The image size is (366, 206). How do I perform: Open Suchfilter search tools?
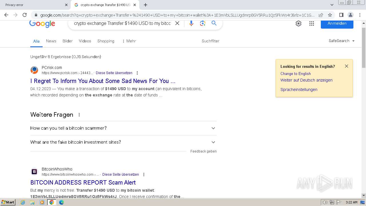tap(210, 41)
